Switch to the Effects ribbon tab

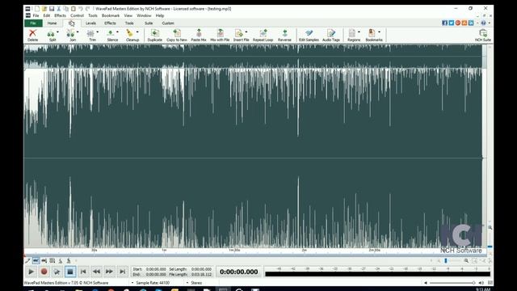tap(110, 23)
